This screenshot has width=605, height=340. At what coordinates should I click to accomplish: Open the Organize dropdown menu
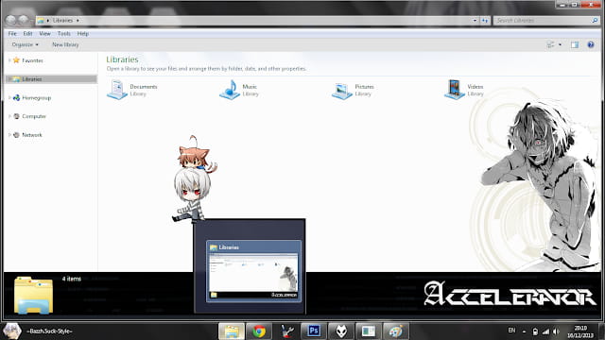coord(26,44)
